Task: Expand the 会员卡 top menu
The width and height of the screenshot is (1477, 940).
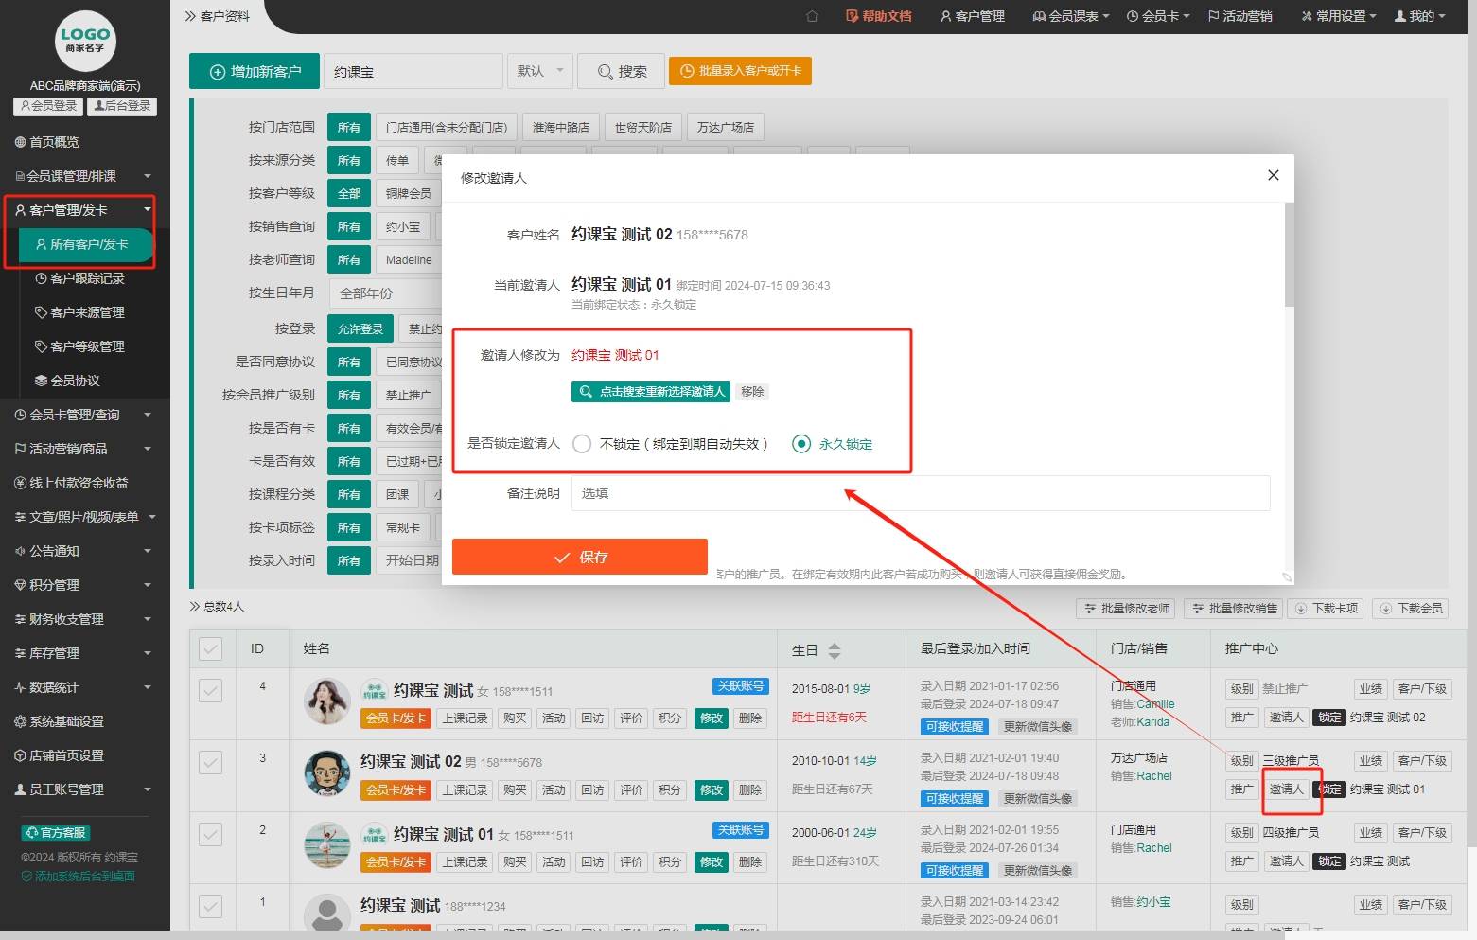Action: [1158, 16]
